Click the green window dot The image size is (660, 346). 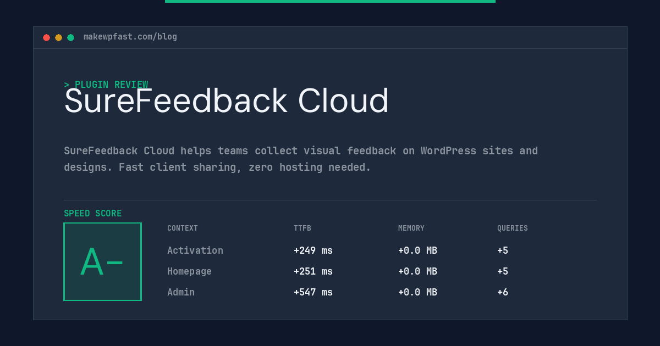pyautogui.click(x=70, y=37)
